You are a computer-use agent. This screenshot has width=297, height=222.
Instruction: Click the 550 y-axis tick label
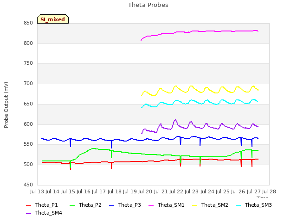28,144
